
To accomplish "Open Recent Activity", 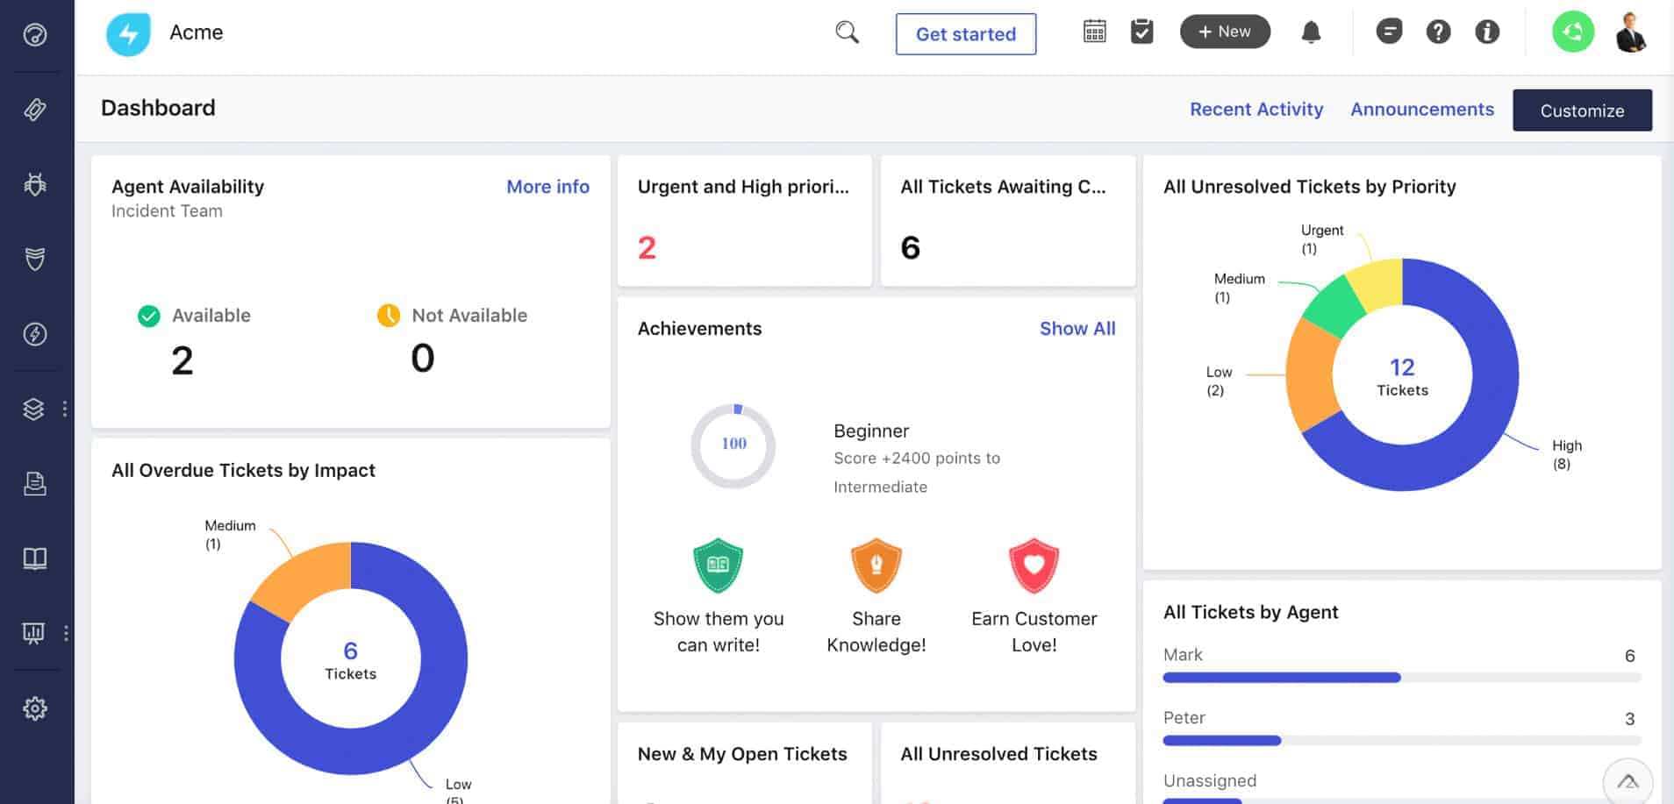I will pos(1255,110).
